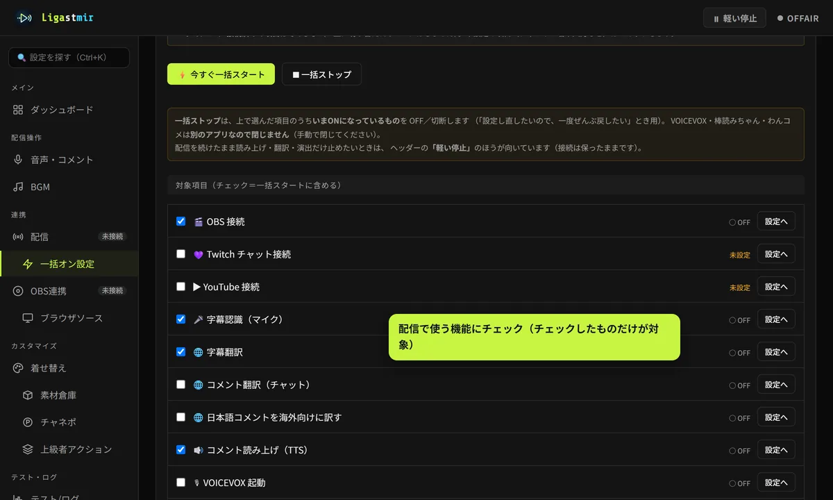The height and width of the screenshot is (500, 833).
Task: Open ダッシュボード in the sidebar
Action: (x=69, y=110)
